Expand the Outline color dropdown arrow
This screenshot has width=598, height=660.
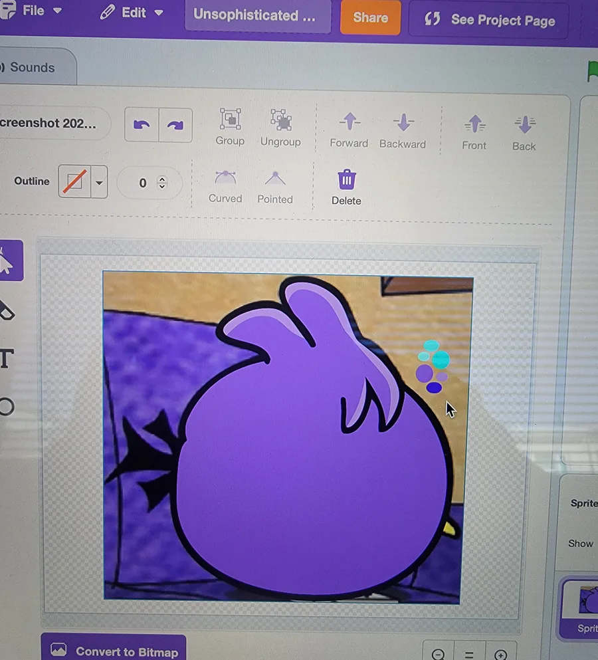click(x=99, y=182)
